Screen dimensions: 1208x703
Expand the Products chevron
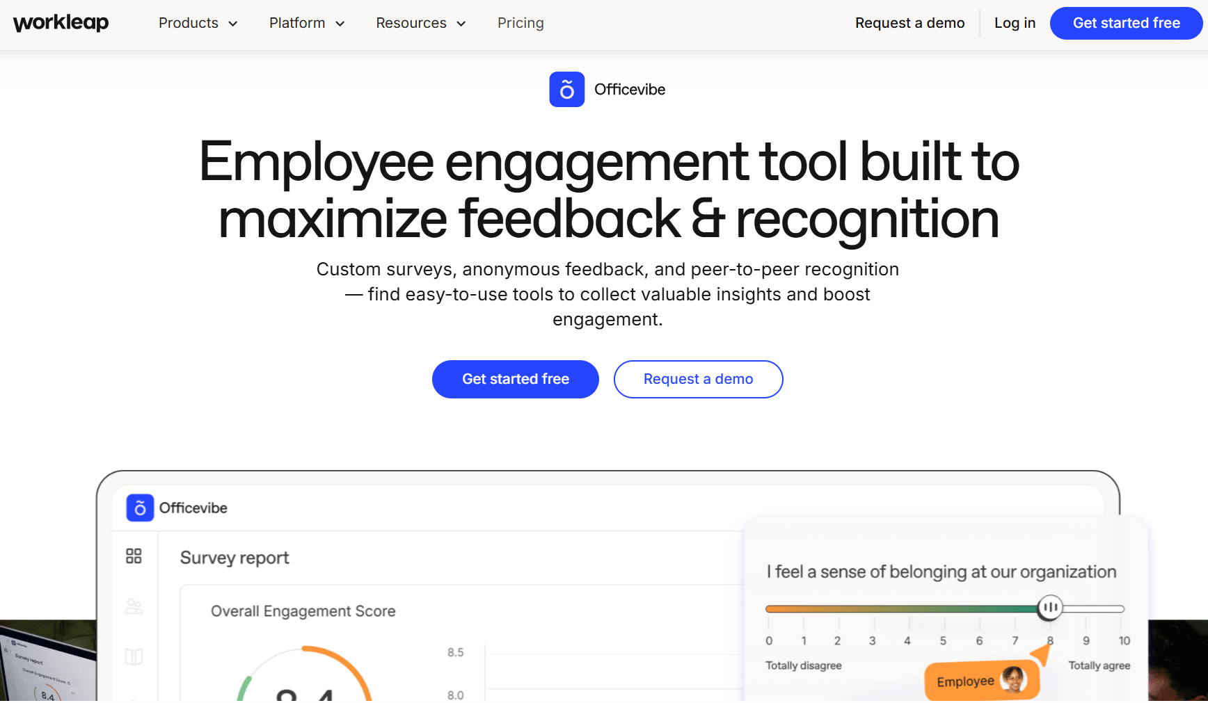click(233, 24)
